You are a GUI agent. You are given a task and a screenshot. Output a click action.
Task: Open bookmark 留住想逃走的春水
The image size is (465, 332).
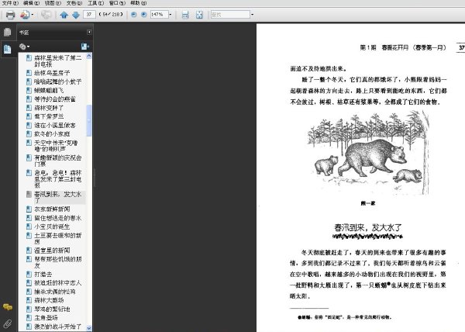pyautogui.click(x=57, y=218)
